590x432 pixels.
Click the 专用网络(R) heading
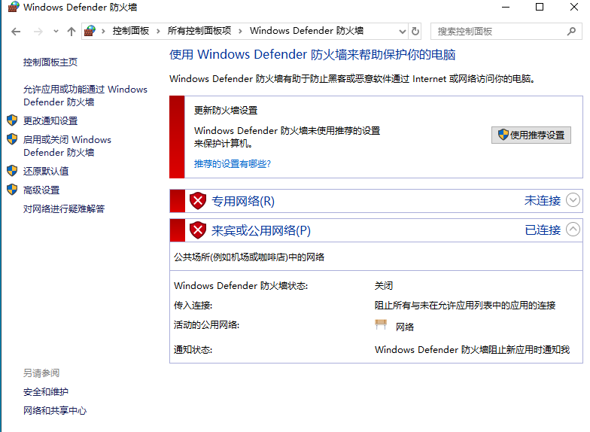[243, 201]
